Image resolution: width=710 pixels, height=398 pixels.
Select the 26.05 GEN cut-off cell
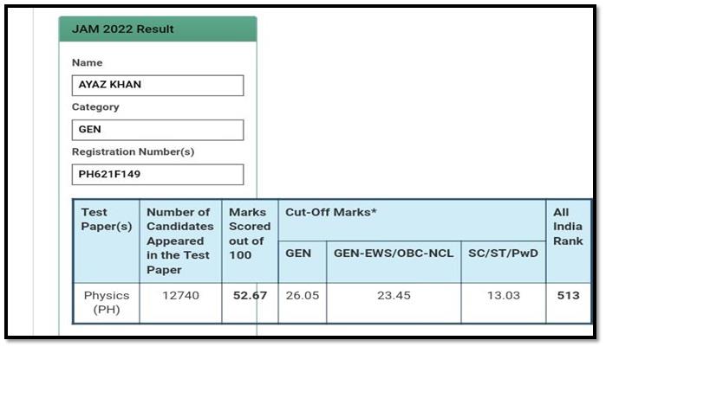point(303,303)
